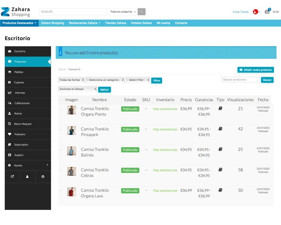The height and width of the screenshot is (225, 281).
Task: Click the 'Añadir nuevo producto' button
Action: coord(255,70)
